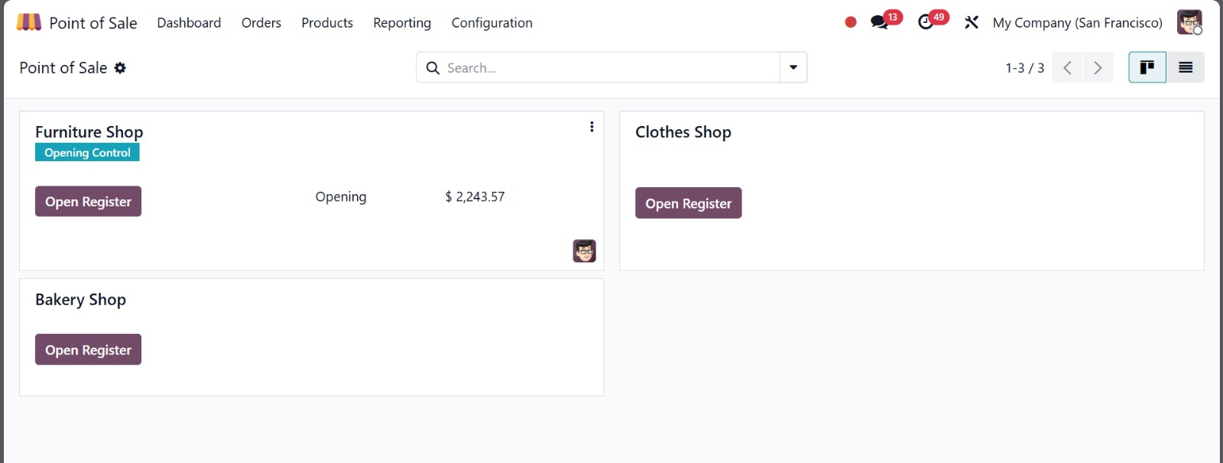Open Register for Clothes Shop
Screen dimensions: 1223x463
pos(688,203)
